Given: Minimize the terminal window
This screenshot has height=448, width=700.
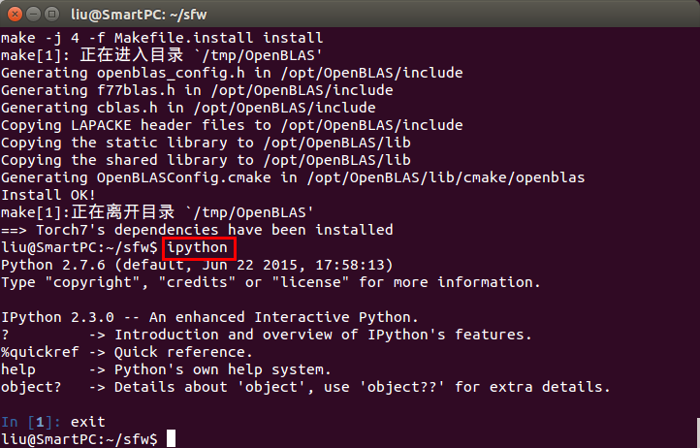Looking at the screenshot, I should pyautogui.click(x=34, y=15).
